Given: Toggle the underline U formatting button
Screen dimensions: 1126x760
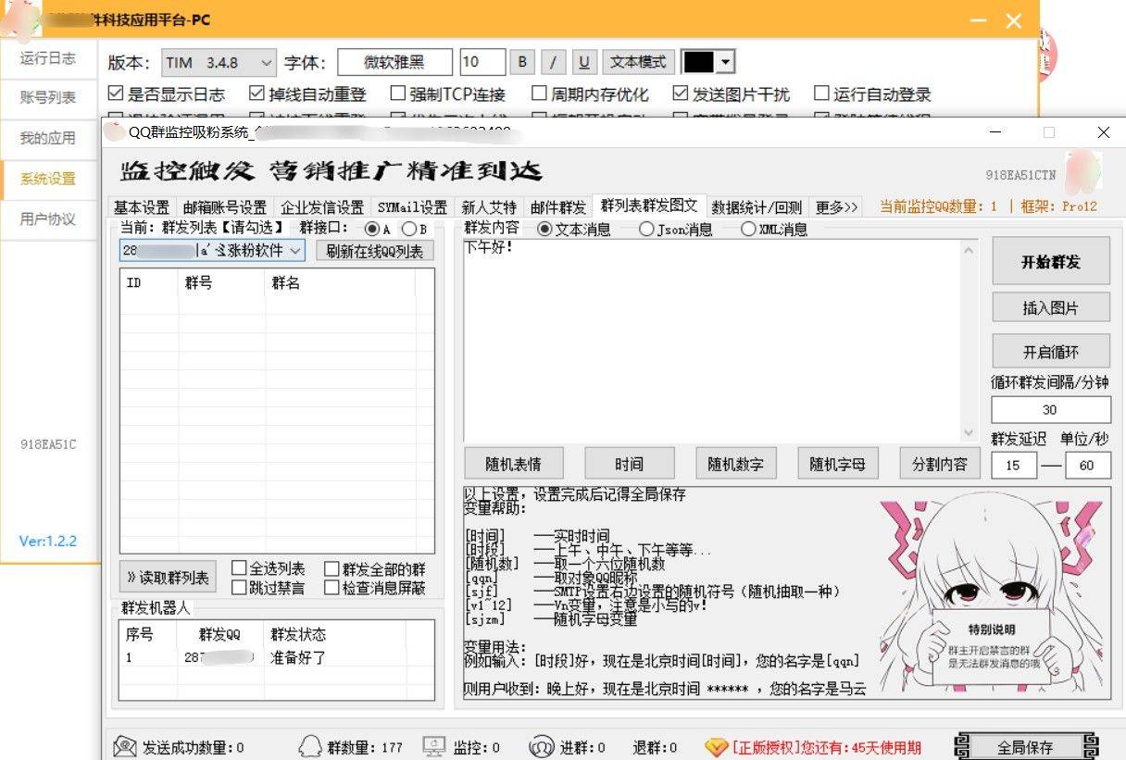Looking at the screenshot, I should coord(583,62).
